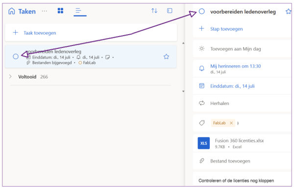Image resolution: width=294 pixels, height=189 pixels.
Task: Tick the completion circle in detail pane
Action: (202, 11)
